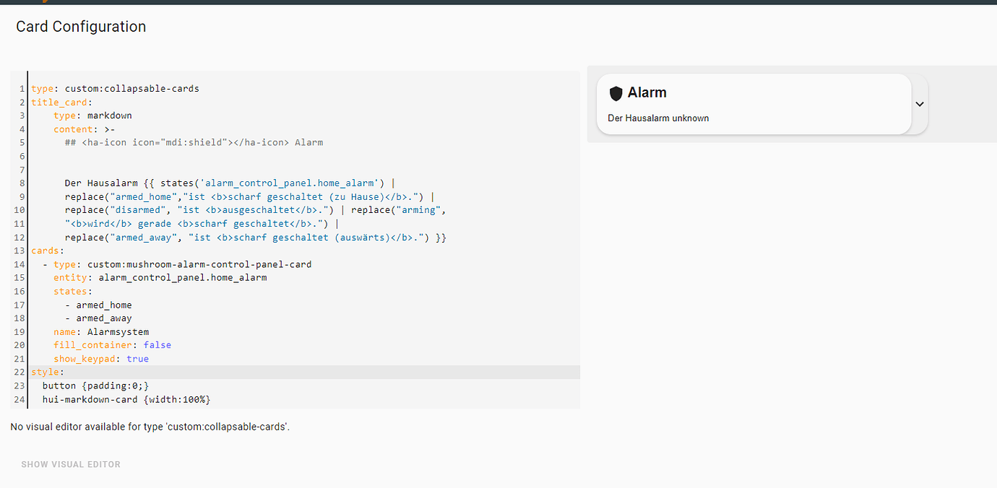Screen dimensions: 997x488
Task: Select the mushroom-alarm-control-panel-card type value
Action: click(199, 263)
